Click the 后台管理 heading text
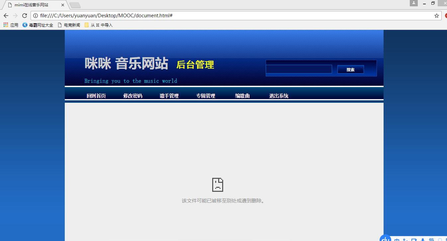Viewport: 447px width, 241px height. [195, 65]
